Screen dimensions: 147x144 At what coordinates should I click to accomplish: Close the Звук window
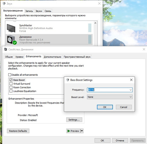coord(99,4)
